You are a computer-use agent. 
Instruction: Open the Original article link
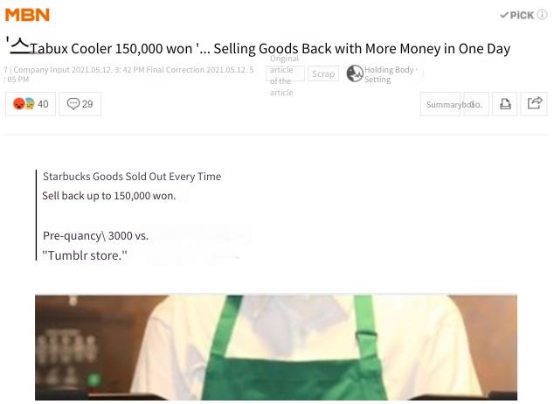pos(285,73)
